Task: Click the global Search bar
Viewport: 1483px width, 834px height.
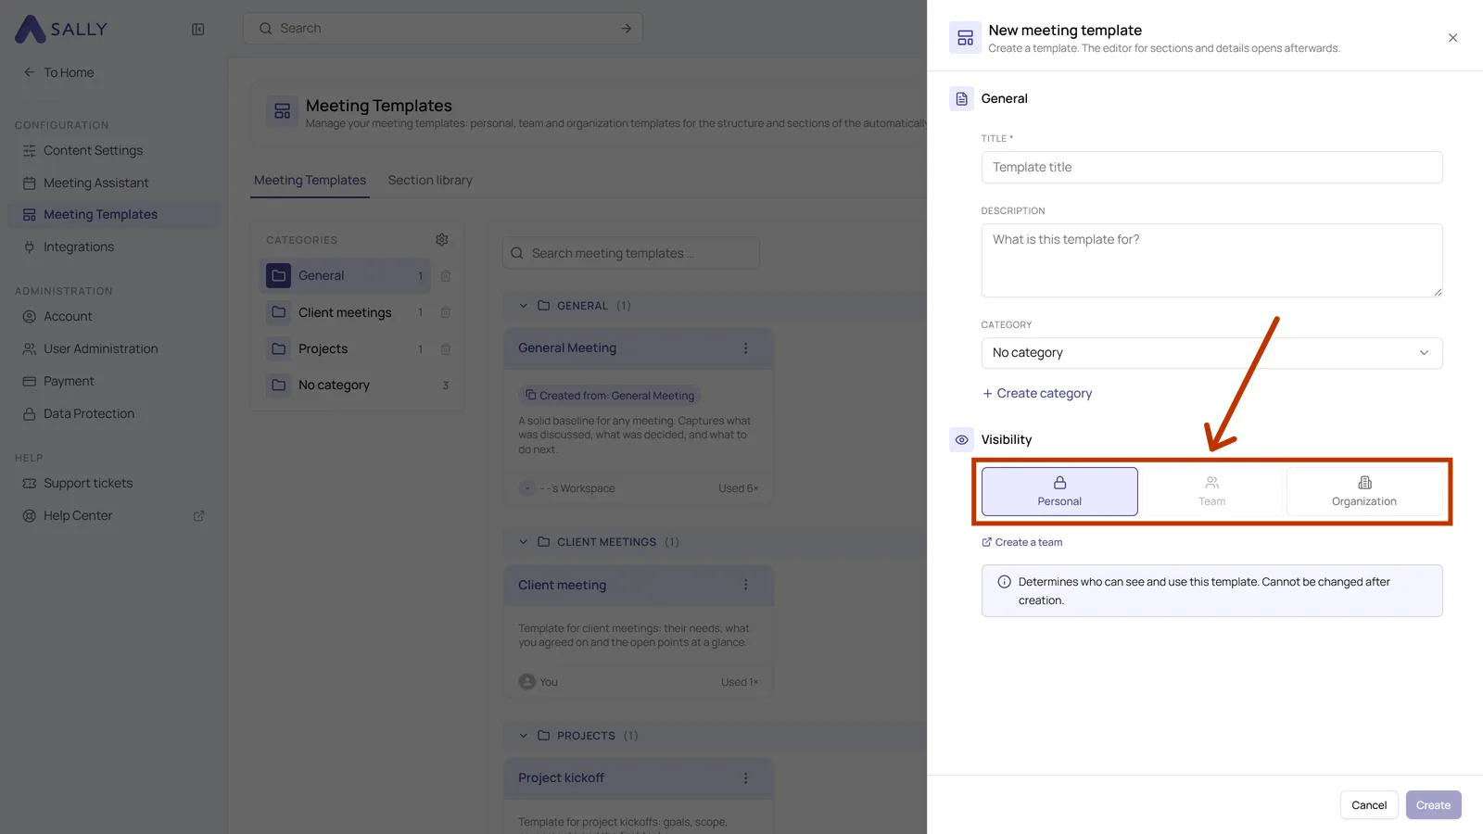Action: coord(443,29)
